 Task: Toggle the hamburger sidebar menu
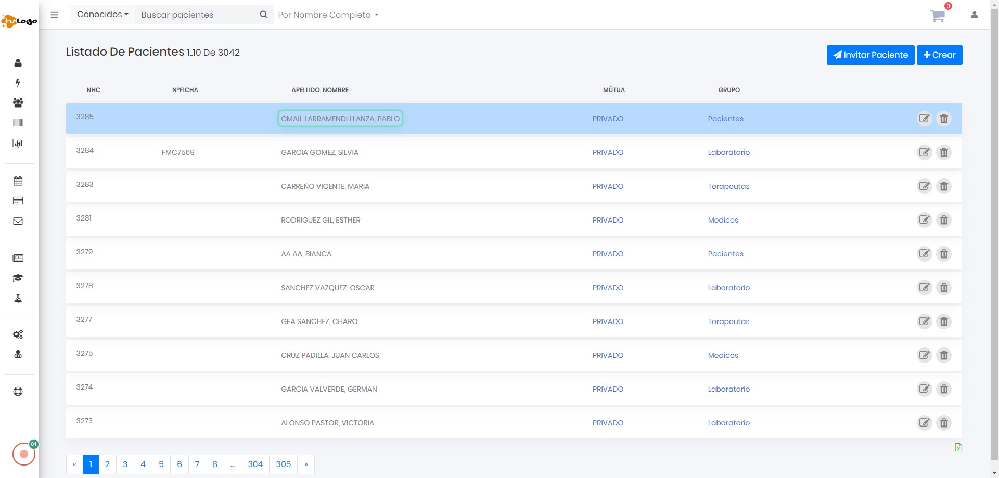coord(54,15)
